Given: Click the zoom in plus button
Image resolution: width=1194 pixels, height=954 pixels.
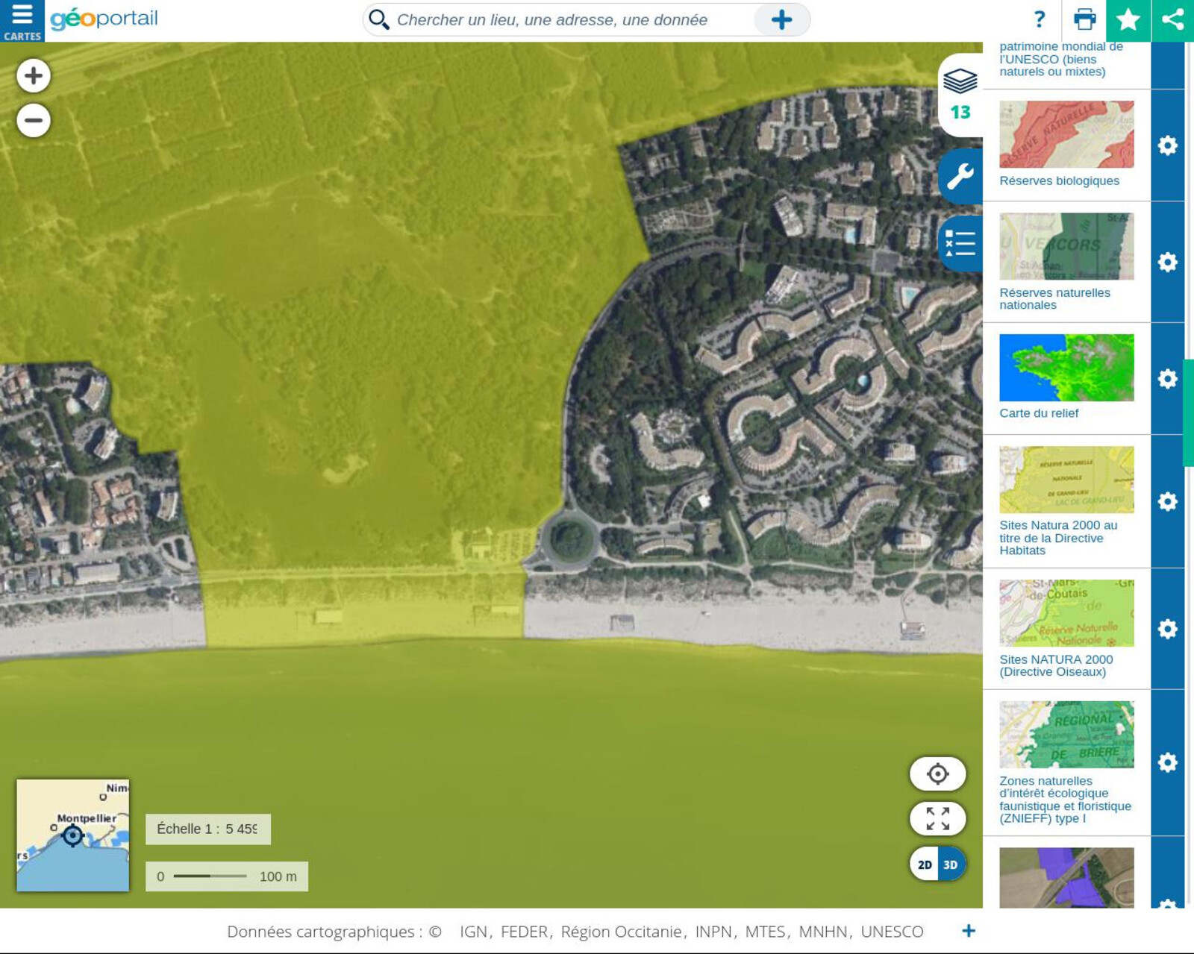Looking at the screenshot, I should pos(34,75).
